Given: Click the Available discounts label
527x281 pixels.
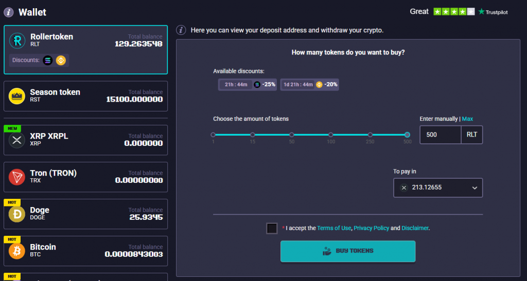Looking at the screenshot, I should [239, 71].
